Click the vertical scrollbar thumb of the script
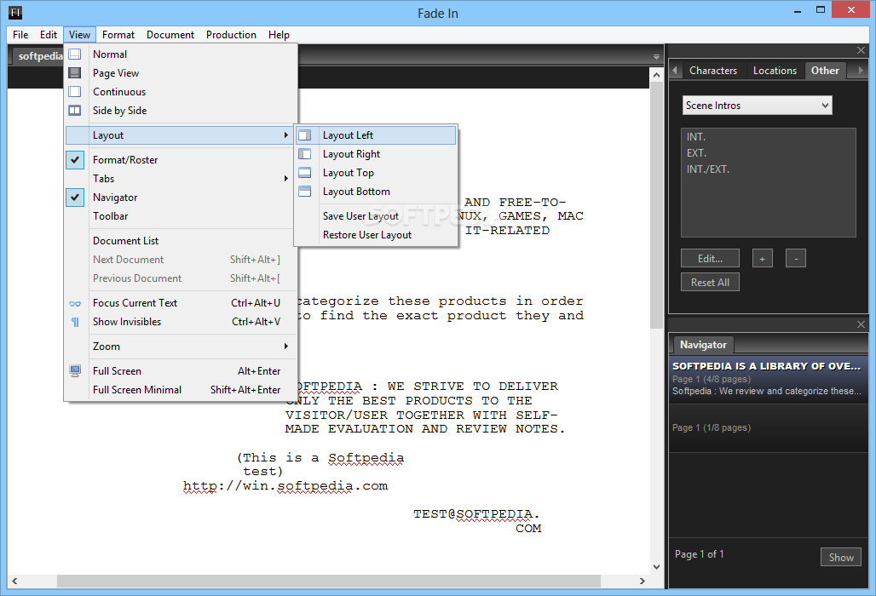This screenshot has height=596, width=876. pyautogui.click(x=656, y=205)
